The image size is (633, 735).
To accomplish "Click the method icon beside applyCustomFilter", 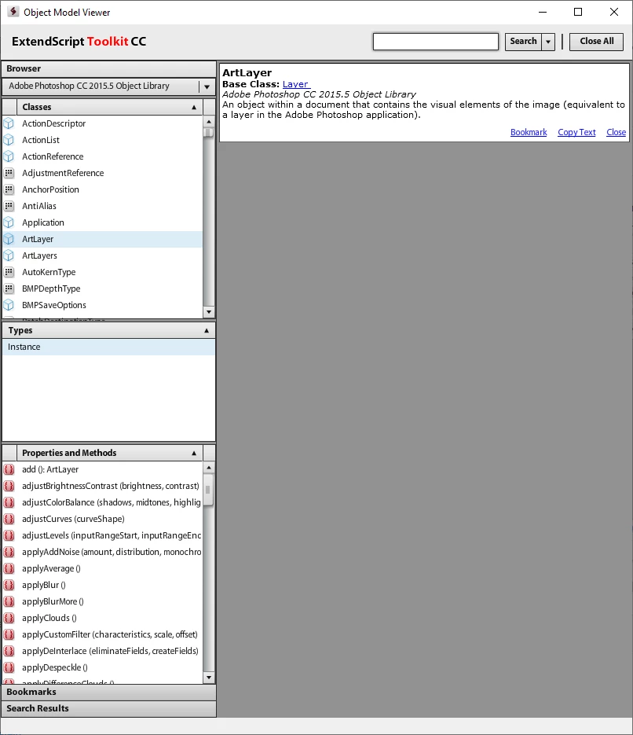I will coord(9,634).
